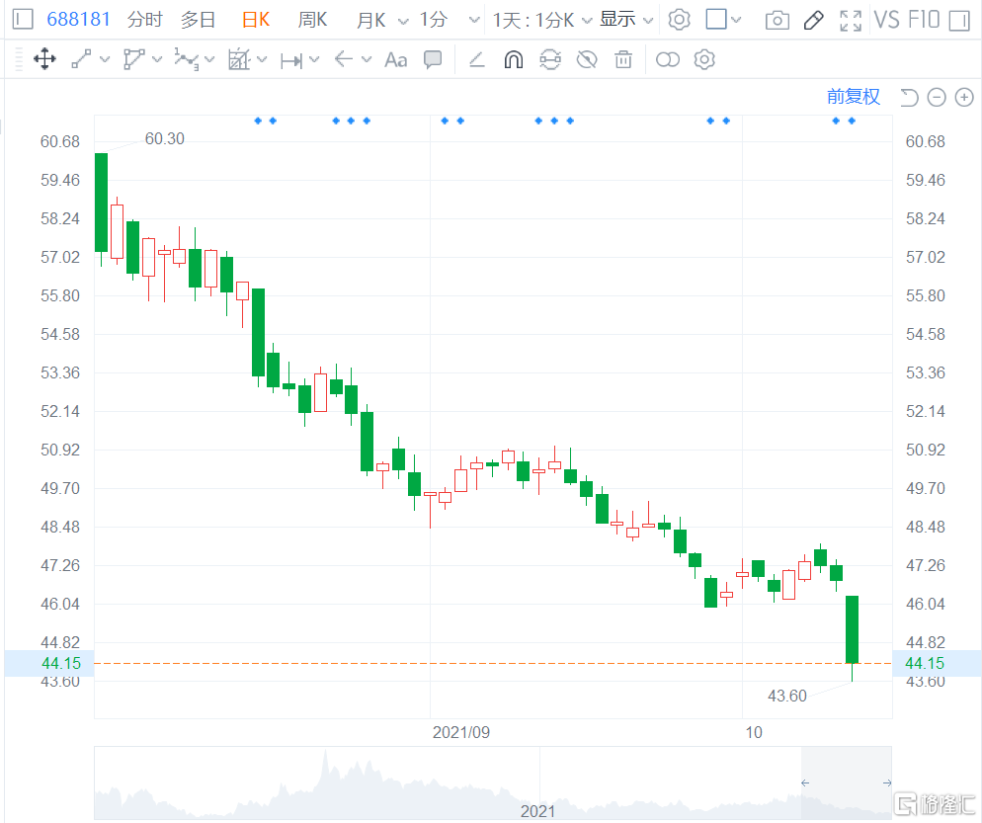This screenshot has width=982, height=823.
Task: Toggle hide drawings eye icon
Action: 587,59
